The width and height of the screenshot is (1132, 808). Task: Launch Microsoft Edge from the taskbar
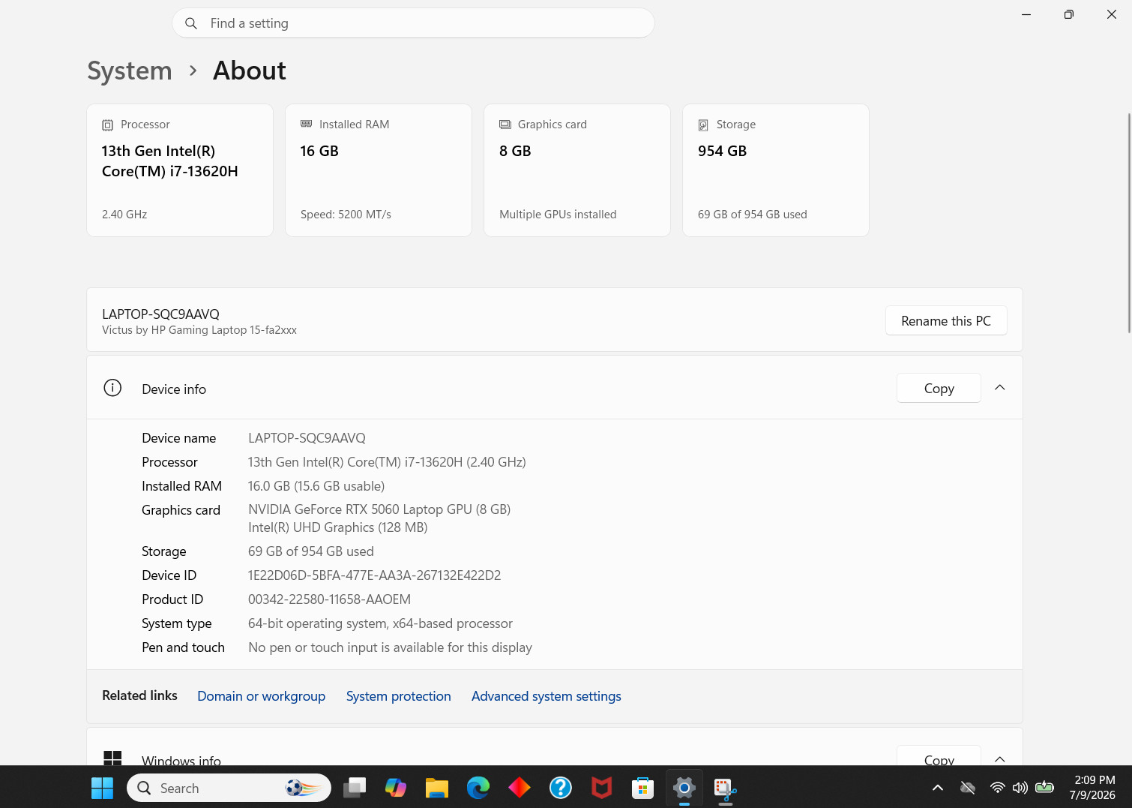[478, 788]
